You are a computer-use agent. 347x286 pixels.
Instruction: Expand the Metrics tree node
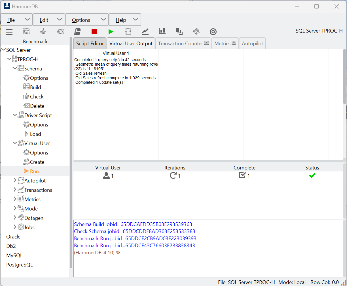pyautogui.click(x=15, y=199)
